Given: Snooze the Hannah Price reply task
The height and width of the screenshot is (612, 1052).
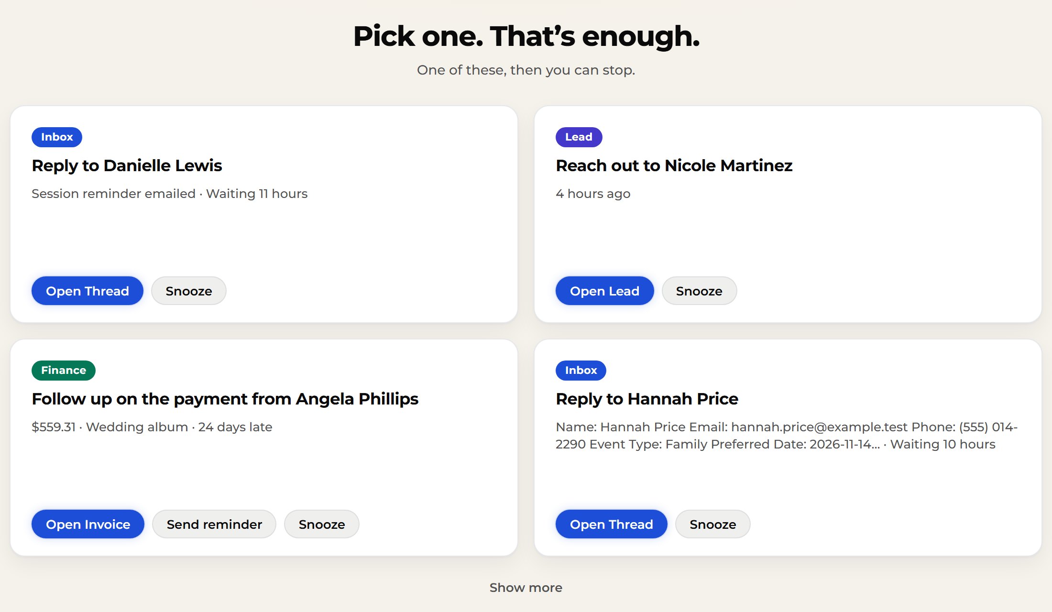Looking at the screenshot, I should coord(713,524).
